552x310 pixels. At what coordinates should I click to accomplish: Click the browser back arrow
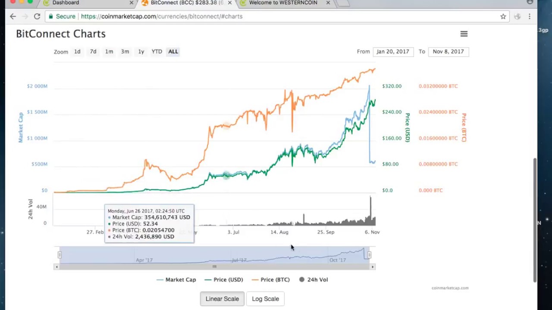13,16
